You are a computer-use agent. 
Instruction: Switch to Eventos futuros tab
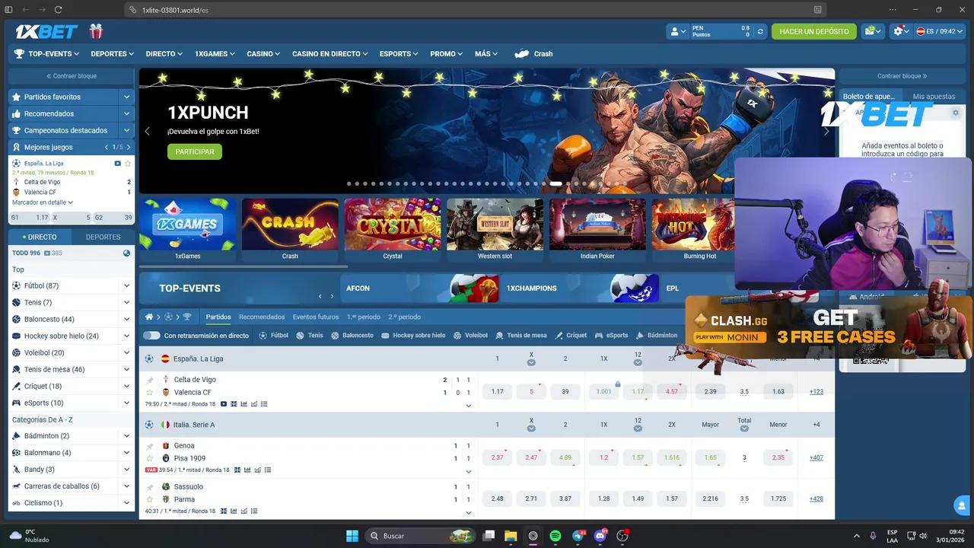(316, 317)
